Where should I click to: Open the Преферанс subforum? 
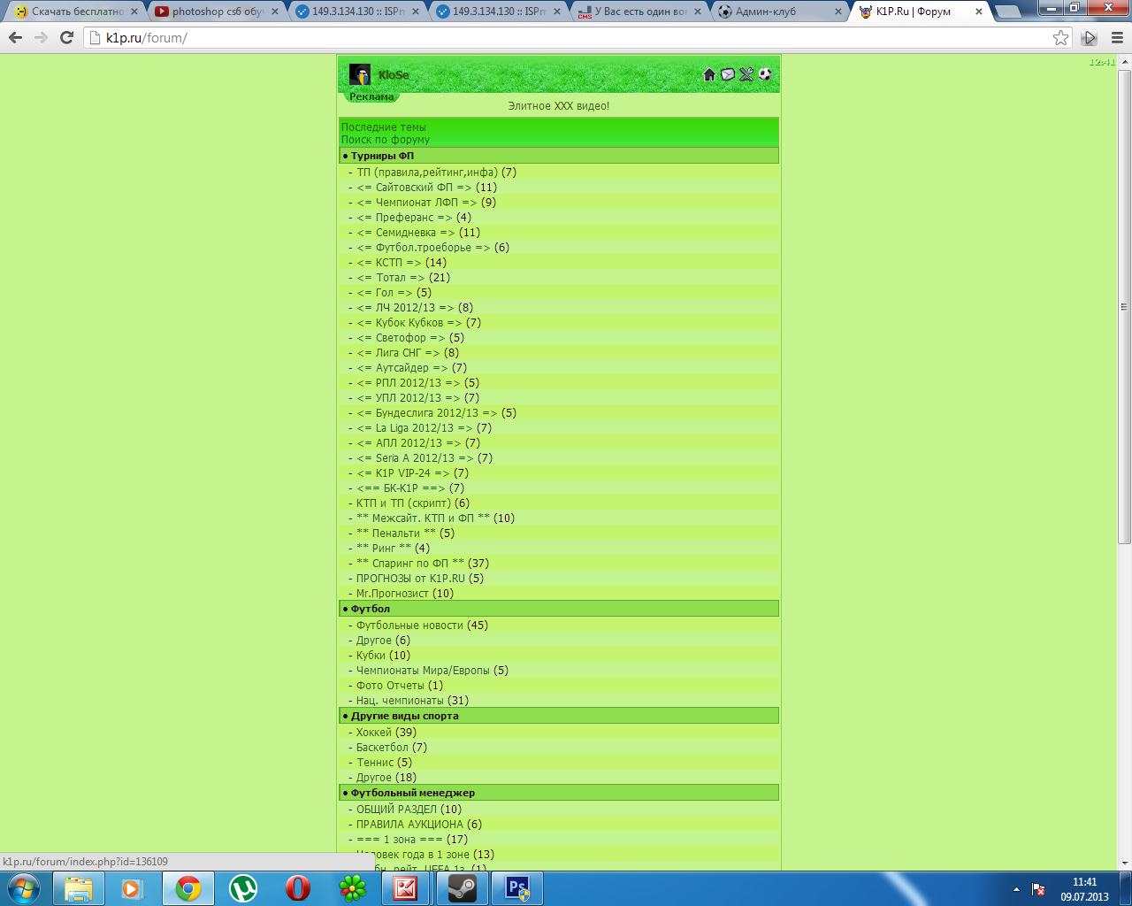[x=405, y=218]
